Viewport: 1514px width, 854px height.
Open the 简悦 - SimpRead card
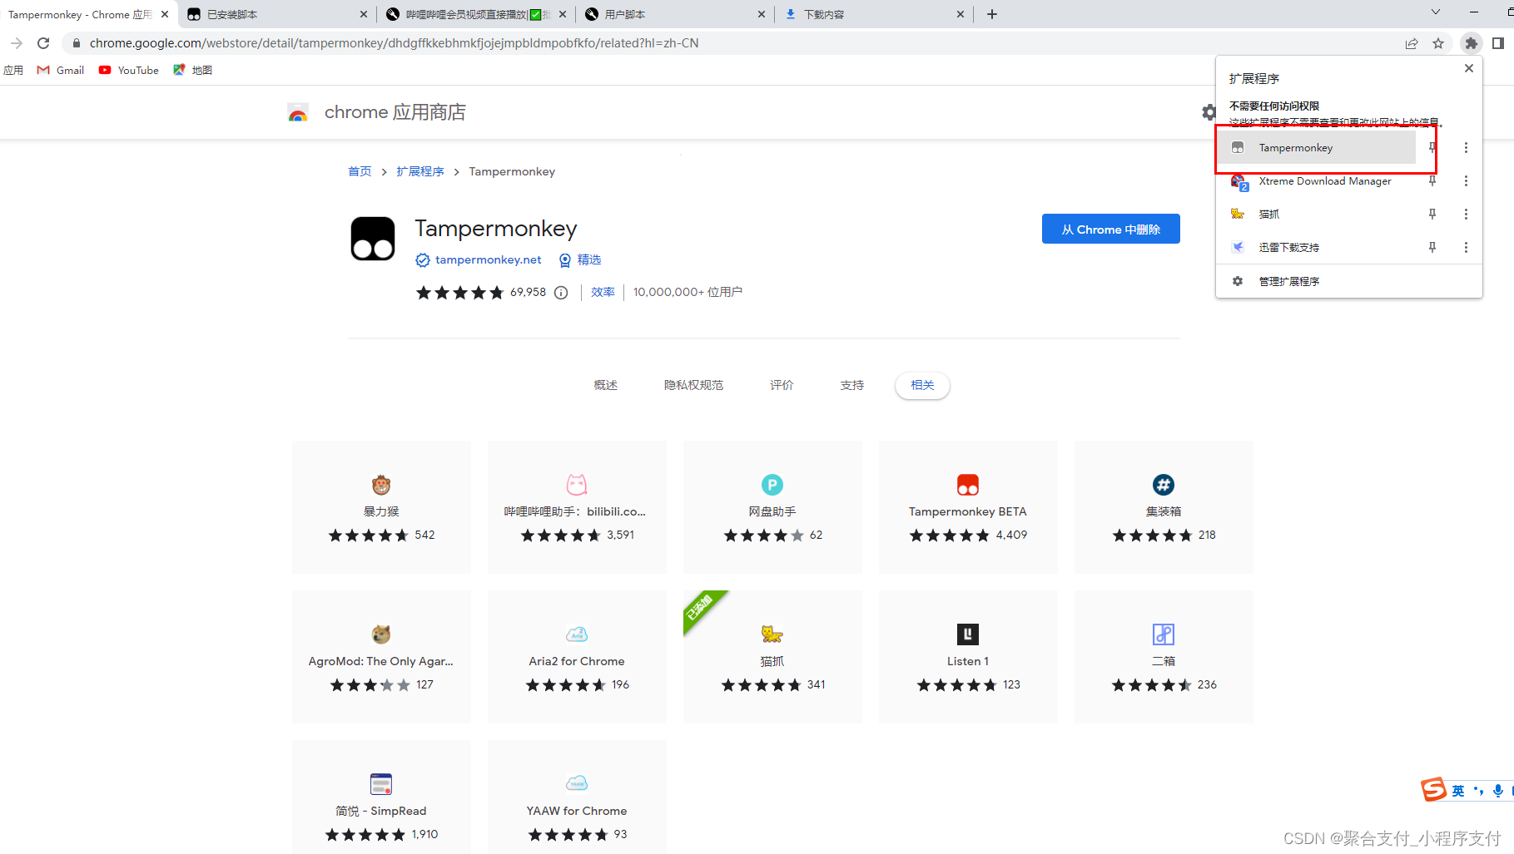381,797
